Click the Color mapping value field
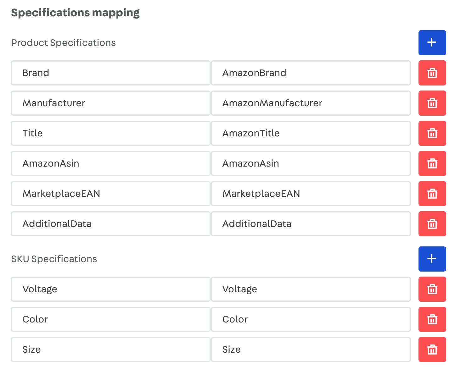The width and height of the screenshot is (455, 369). click(311, 319)
